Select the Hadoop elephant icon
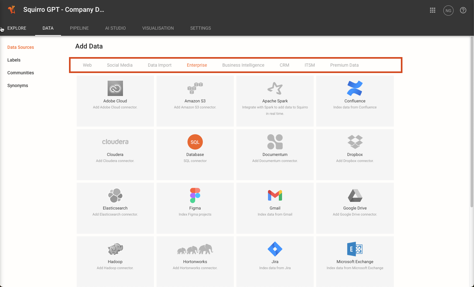474x287 pixels. pyautogui.click(x=115, y=249)
